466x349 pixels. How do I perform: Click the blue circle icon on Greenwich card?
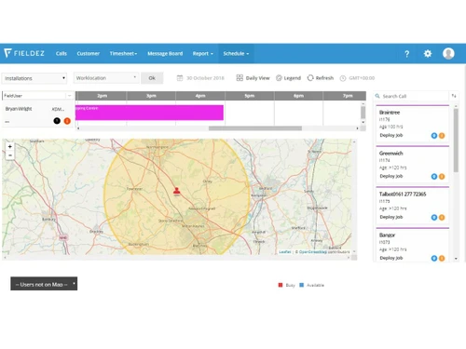(434, 177)
